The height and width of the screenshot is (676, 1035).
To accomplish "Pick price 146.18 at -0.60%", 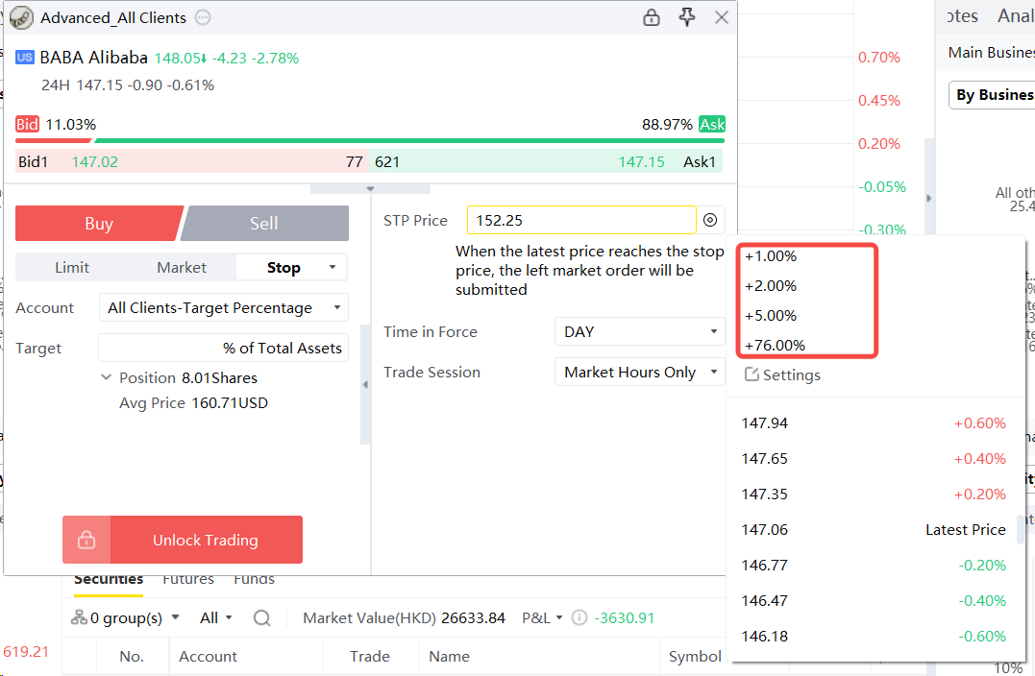I will click(874, 637).
